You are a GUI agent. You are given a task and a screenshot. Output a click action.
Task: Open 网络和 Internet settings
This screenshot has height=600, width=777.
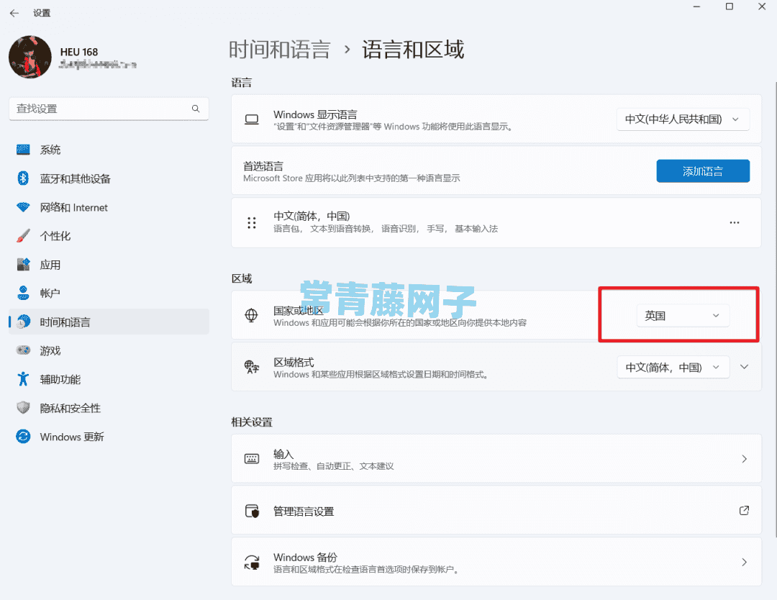(x=109, y=207)
